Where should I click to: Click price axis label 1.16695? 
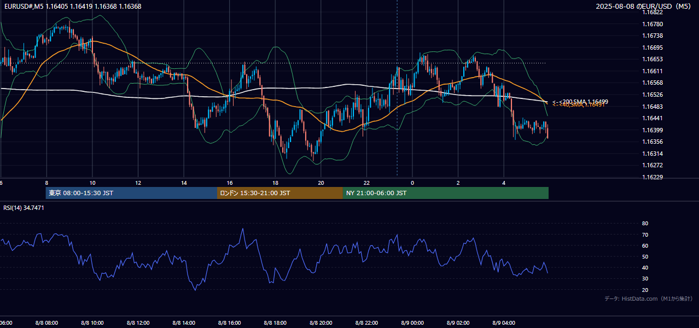pyautogui.click(x=653, y=48)
